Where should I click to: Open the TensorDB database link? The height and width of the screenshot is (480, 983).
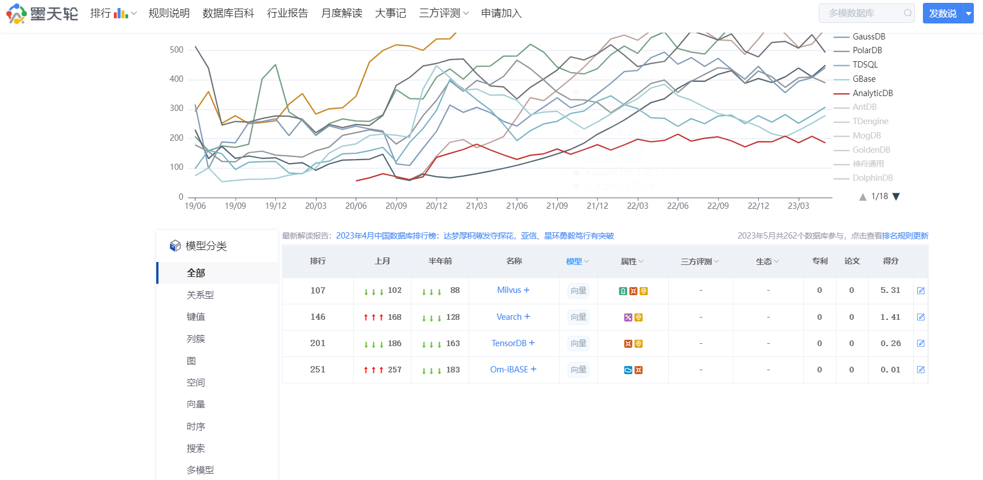(509, 343)
